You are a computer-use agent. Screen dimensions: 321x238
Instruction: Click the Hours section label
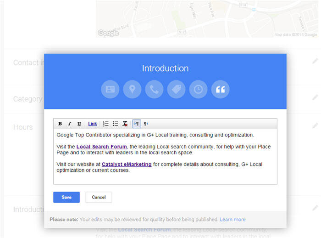(23, 127)
